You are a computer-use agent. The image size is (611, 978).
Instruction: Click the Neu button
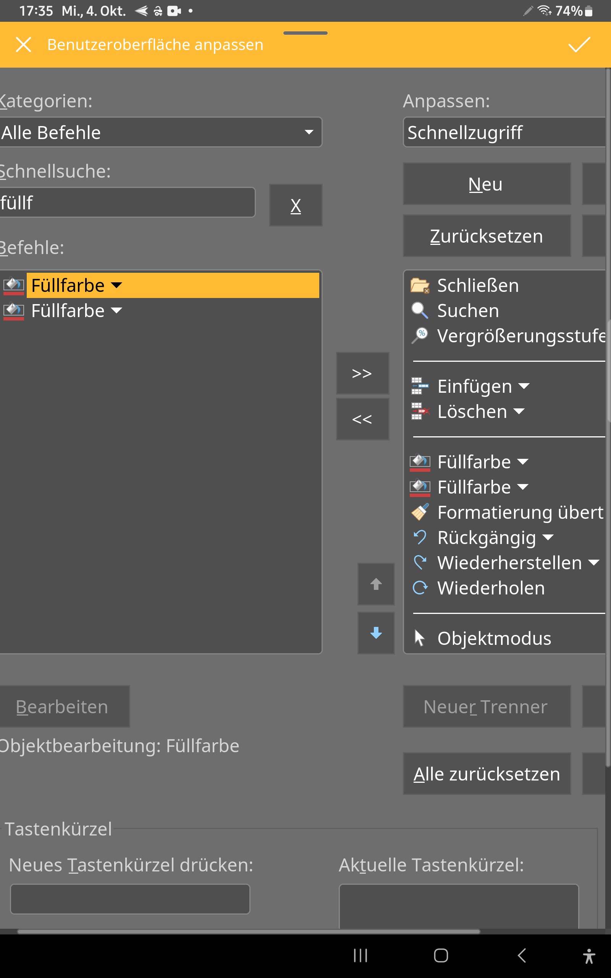(x=487, y=184)
